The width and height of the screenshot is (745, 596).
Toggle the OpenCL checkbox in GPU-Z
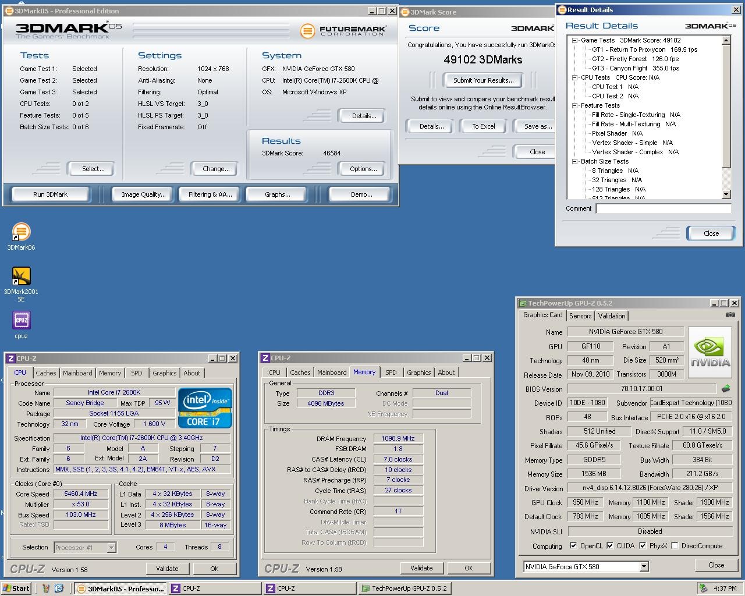click(573, 546)
